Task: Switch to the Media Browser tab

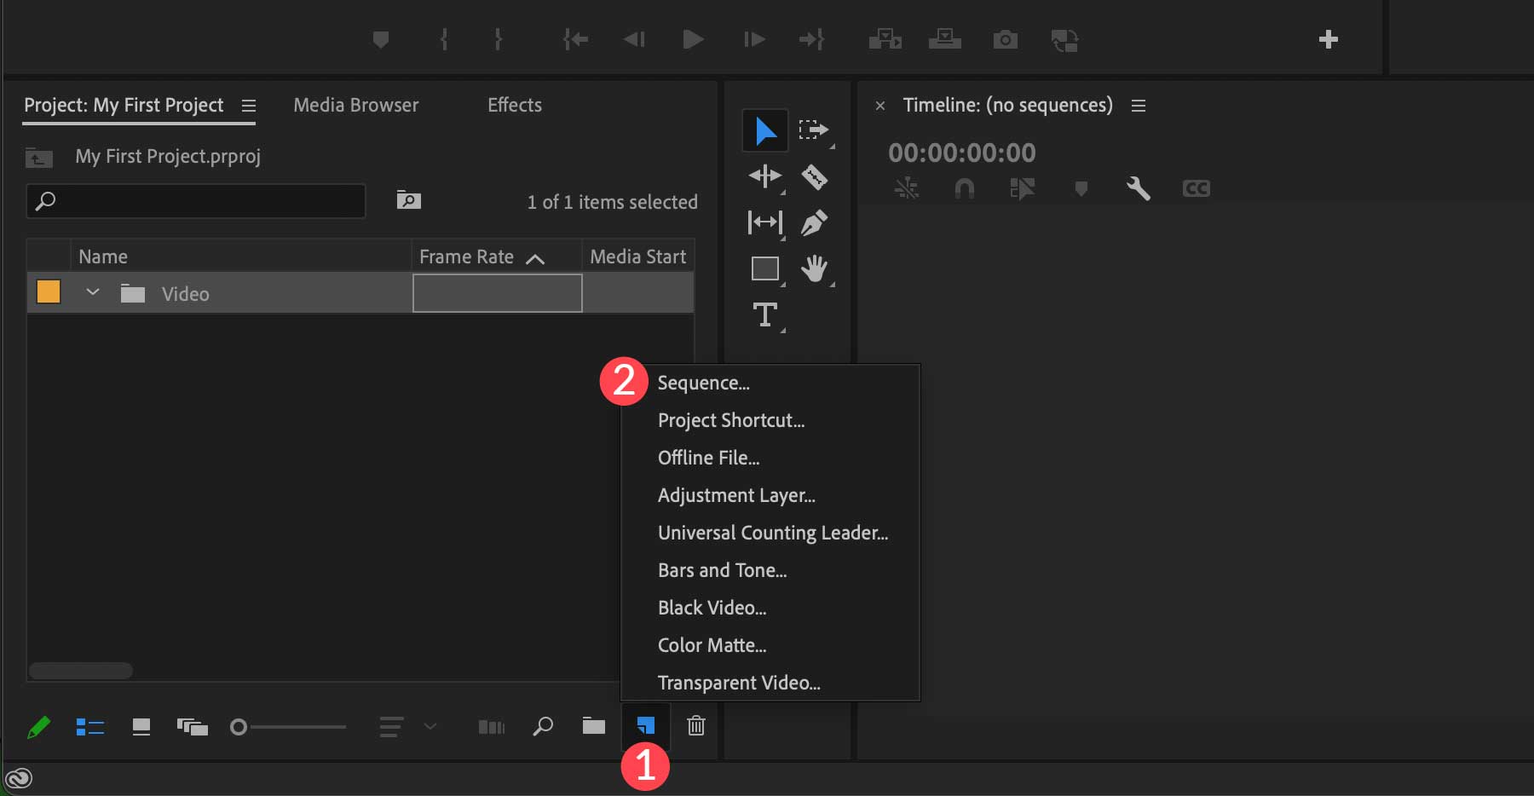Action: click(x=355, y=105)
